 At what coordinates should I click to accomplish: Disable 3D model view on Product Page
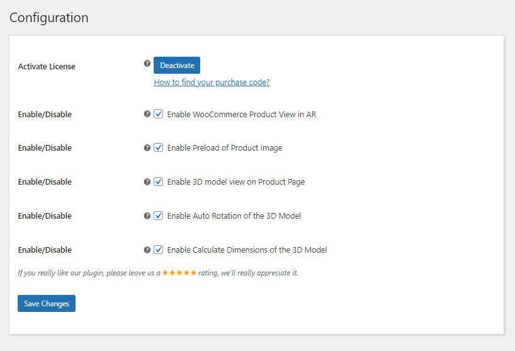[x=158, y=181]
